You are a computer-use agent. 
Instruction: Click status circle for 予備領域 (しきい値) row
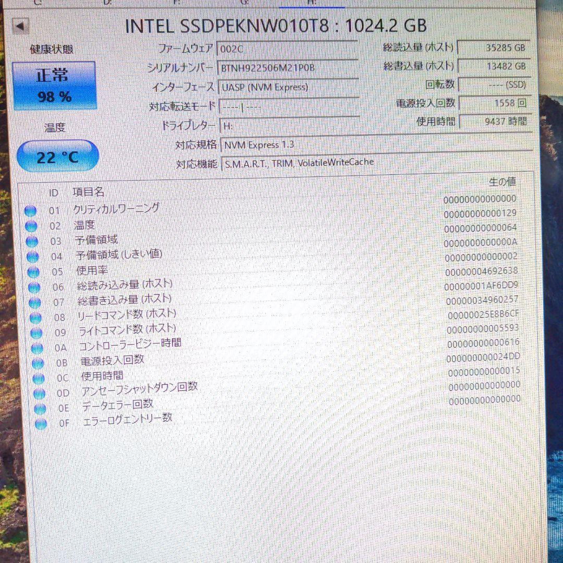33,257
